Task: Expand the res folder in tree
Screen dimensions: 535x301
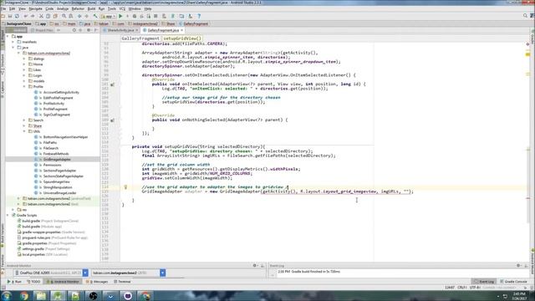Action: point(13,210)
